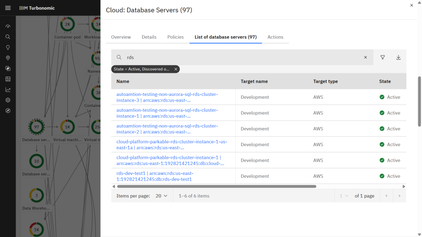The height and width of the screenshot is (237, 422).
Task: Open autoamtion-testing rds-cluster-instance-1 link
Action: [x=167, y=113]
